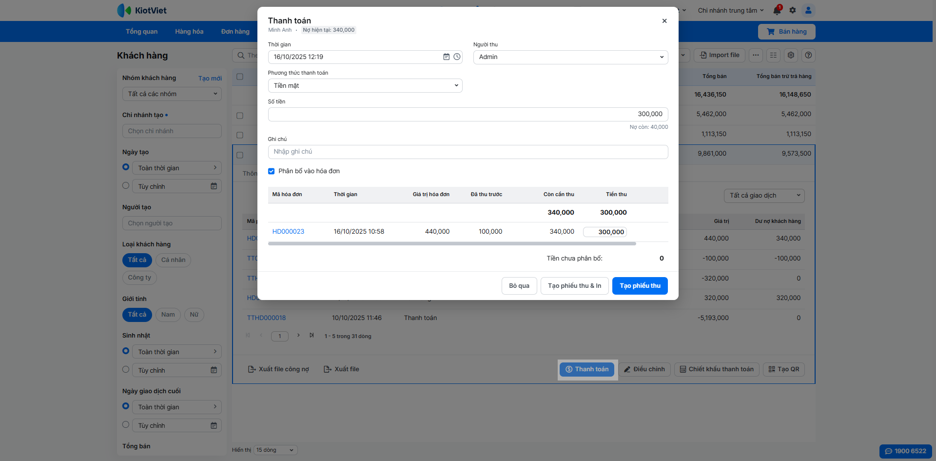
Task: Open the Tất cả giao dịch filter dropdown
Action: click(x=764, y=196)
